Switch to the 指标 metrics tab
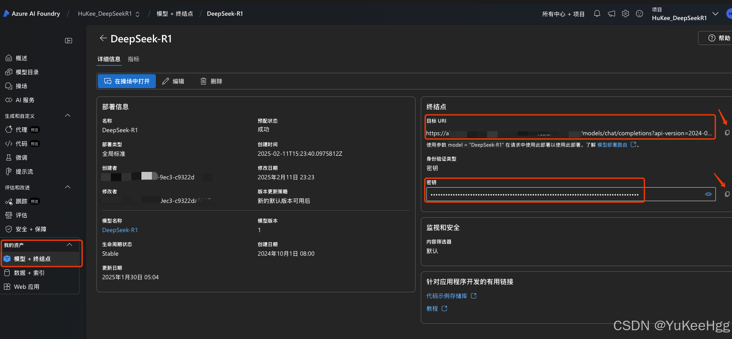The width and height of the screenshot is (732, 339). pyautogui.click(x=134, y=59)
